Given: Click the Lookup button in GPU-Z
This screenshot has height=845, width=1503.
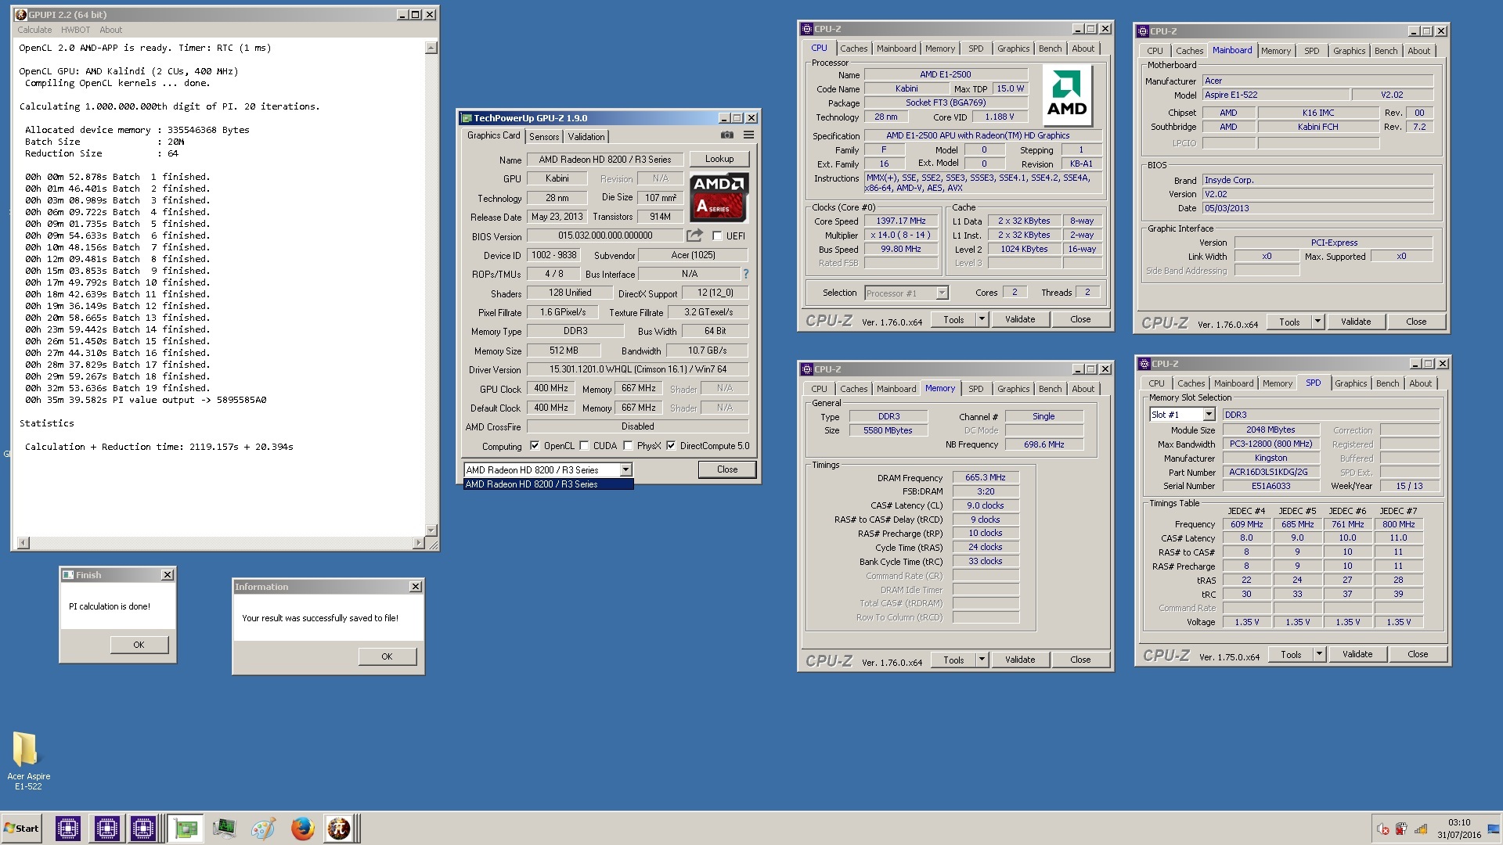Looking at the screenshot, I should [x=719, y=159].
